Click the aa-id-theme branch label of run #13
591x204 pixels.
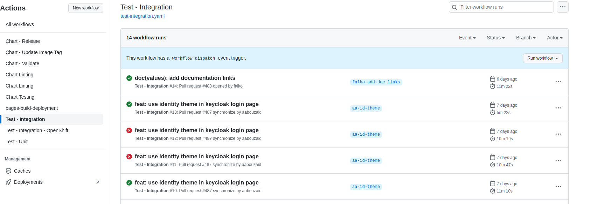[366, 108]
